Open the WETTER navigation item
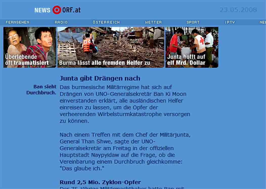 click(153, 22)
